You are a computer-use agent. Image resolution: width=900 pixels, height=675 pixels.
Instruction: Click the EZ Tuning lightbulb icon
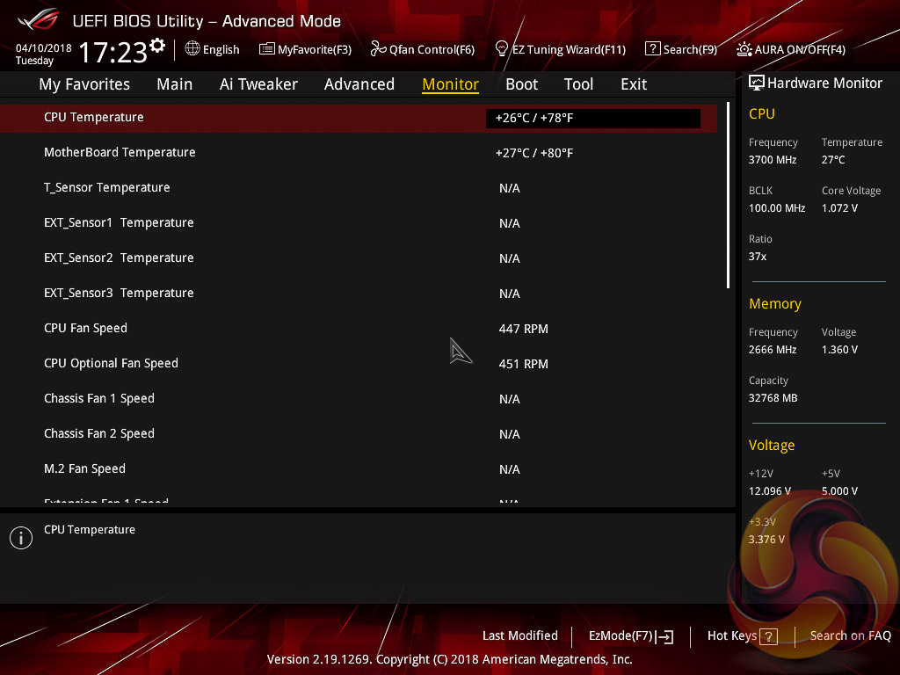[502, 49]
